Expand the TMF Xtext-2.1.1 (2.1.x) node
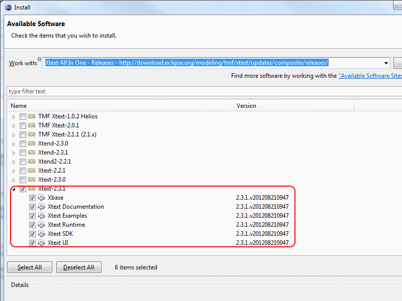The height and width of the screenshot is (301, 402). 14,135
